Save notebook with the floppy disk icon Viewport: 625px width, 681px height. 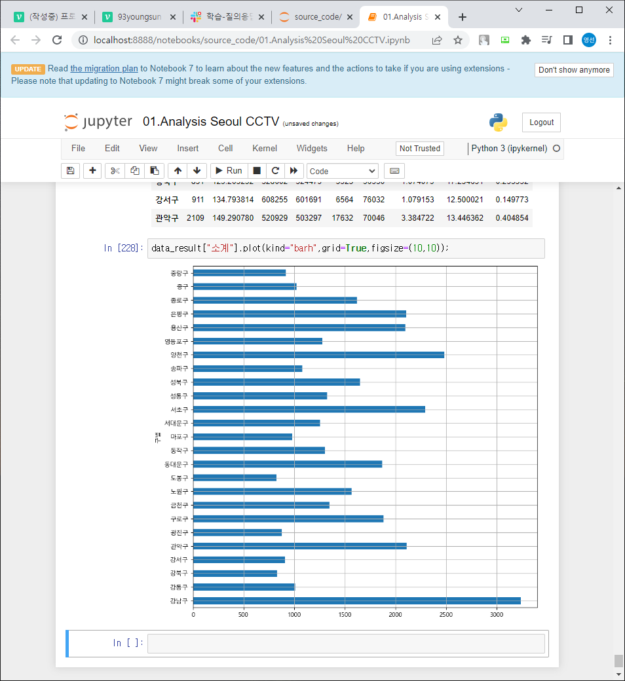pyautogui.click(x=70, y=171)
